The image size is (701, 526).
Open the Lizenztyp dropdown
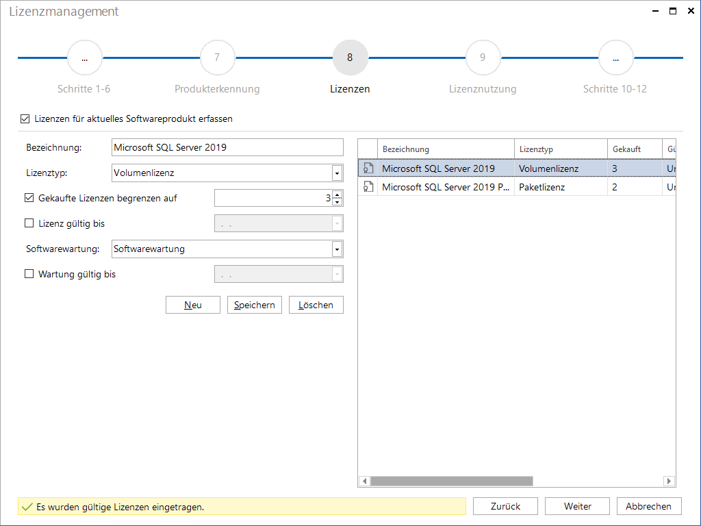337,173
